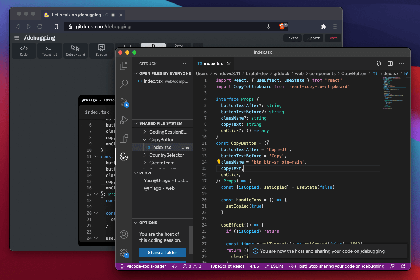This screenshot has height=280, width=420.
Task: Click the Code tool in GitDuck browser toolbar
Action: pos(24,51)
